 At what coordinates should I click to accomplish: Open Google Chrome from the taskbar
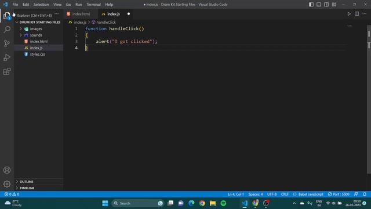(202, 203)
